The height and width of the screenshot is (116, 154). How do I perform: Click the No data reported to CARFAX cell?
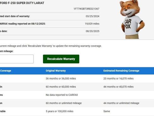tap(62, 95)
